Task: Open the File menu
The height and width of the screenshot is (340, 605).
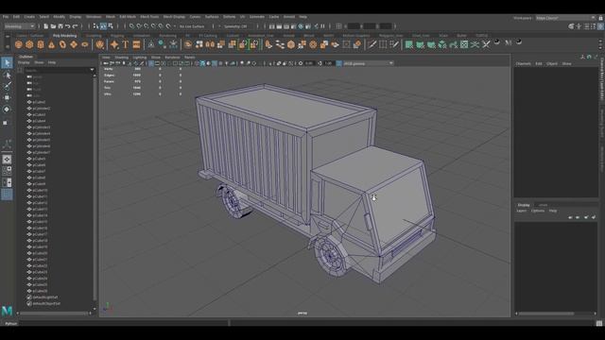Action: (x=6, y=17)
